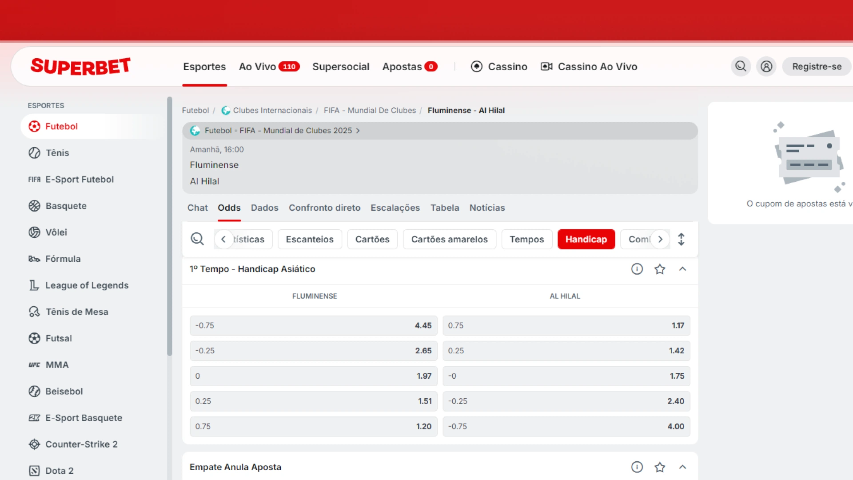This screenshot has width=853, height=480.
Task: Collapse the Empate Anula Aposta section
Action: 683,467
